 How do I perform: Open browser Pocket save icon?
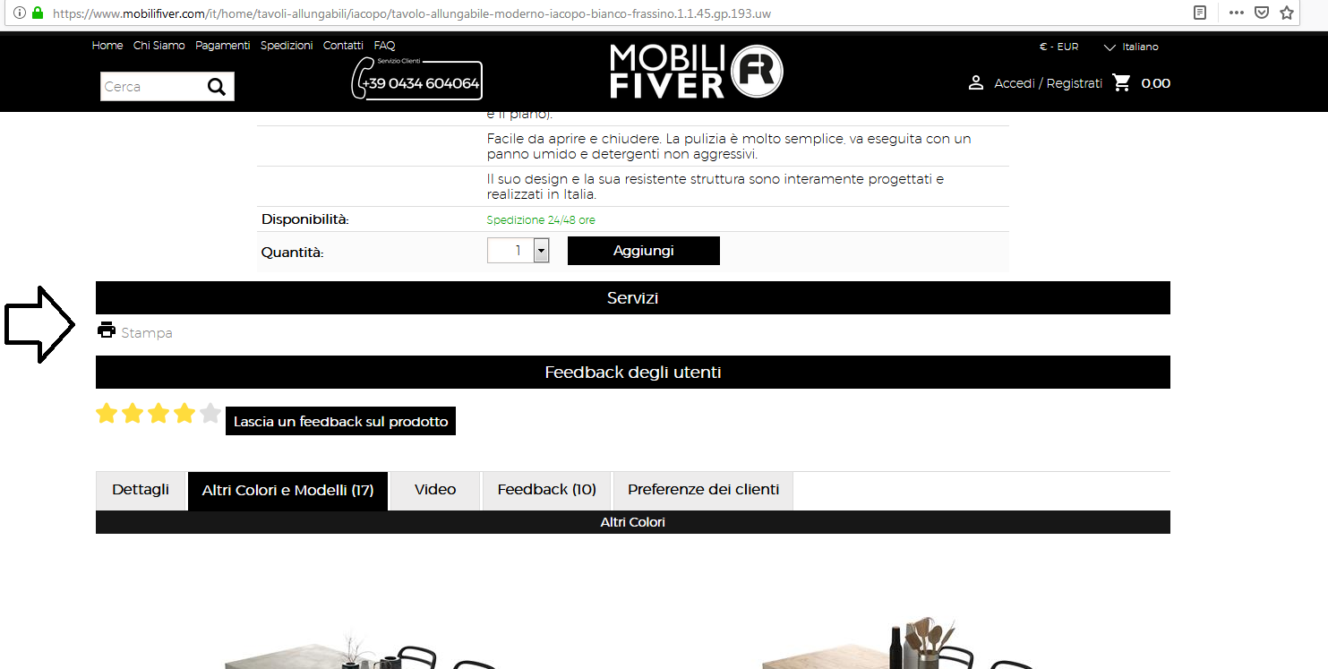coord(1261,13)
